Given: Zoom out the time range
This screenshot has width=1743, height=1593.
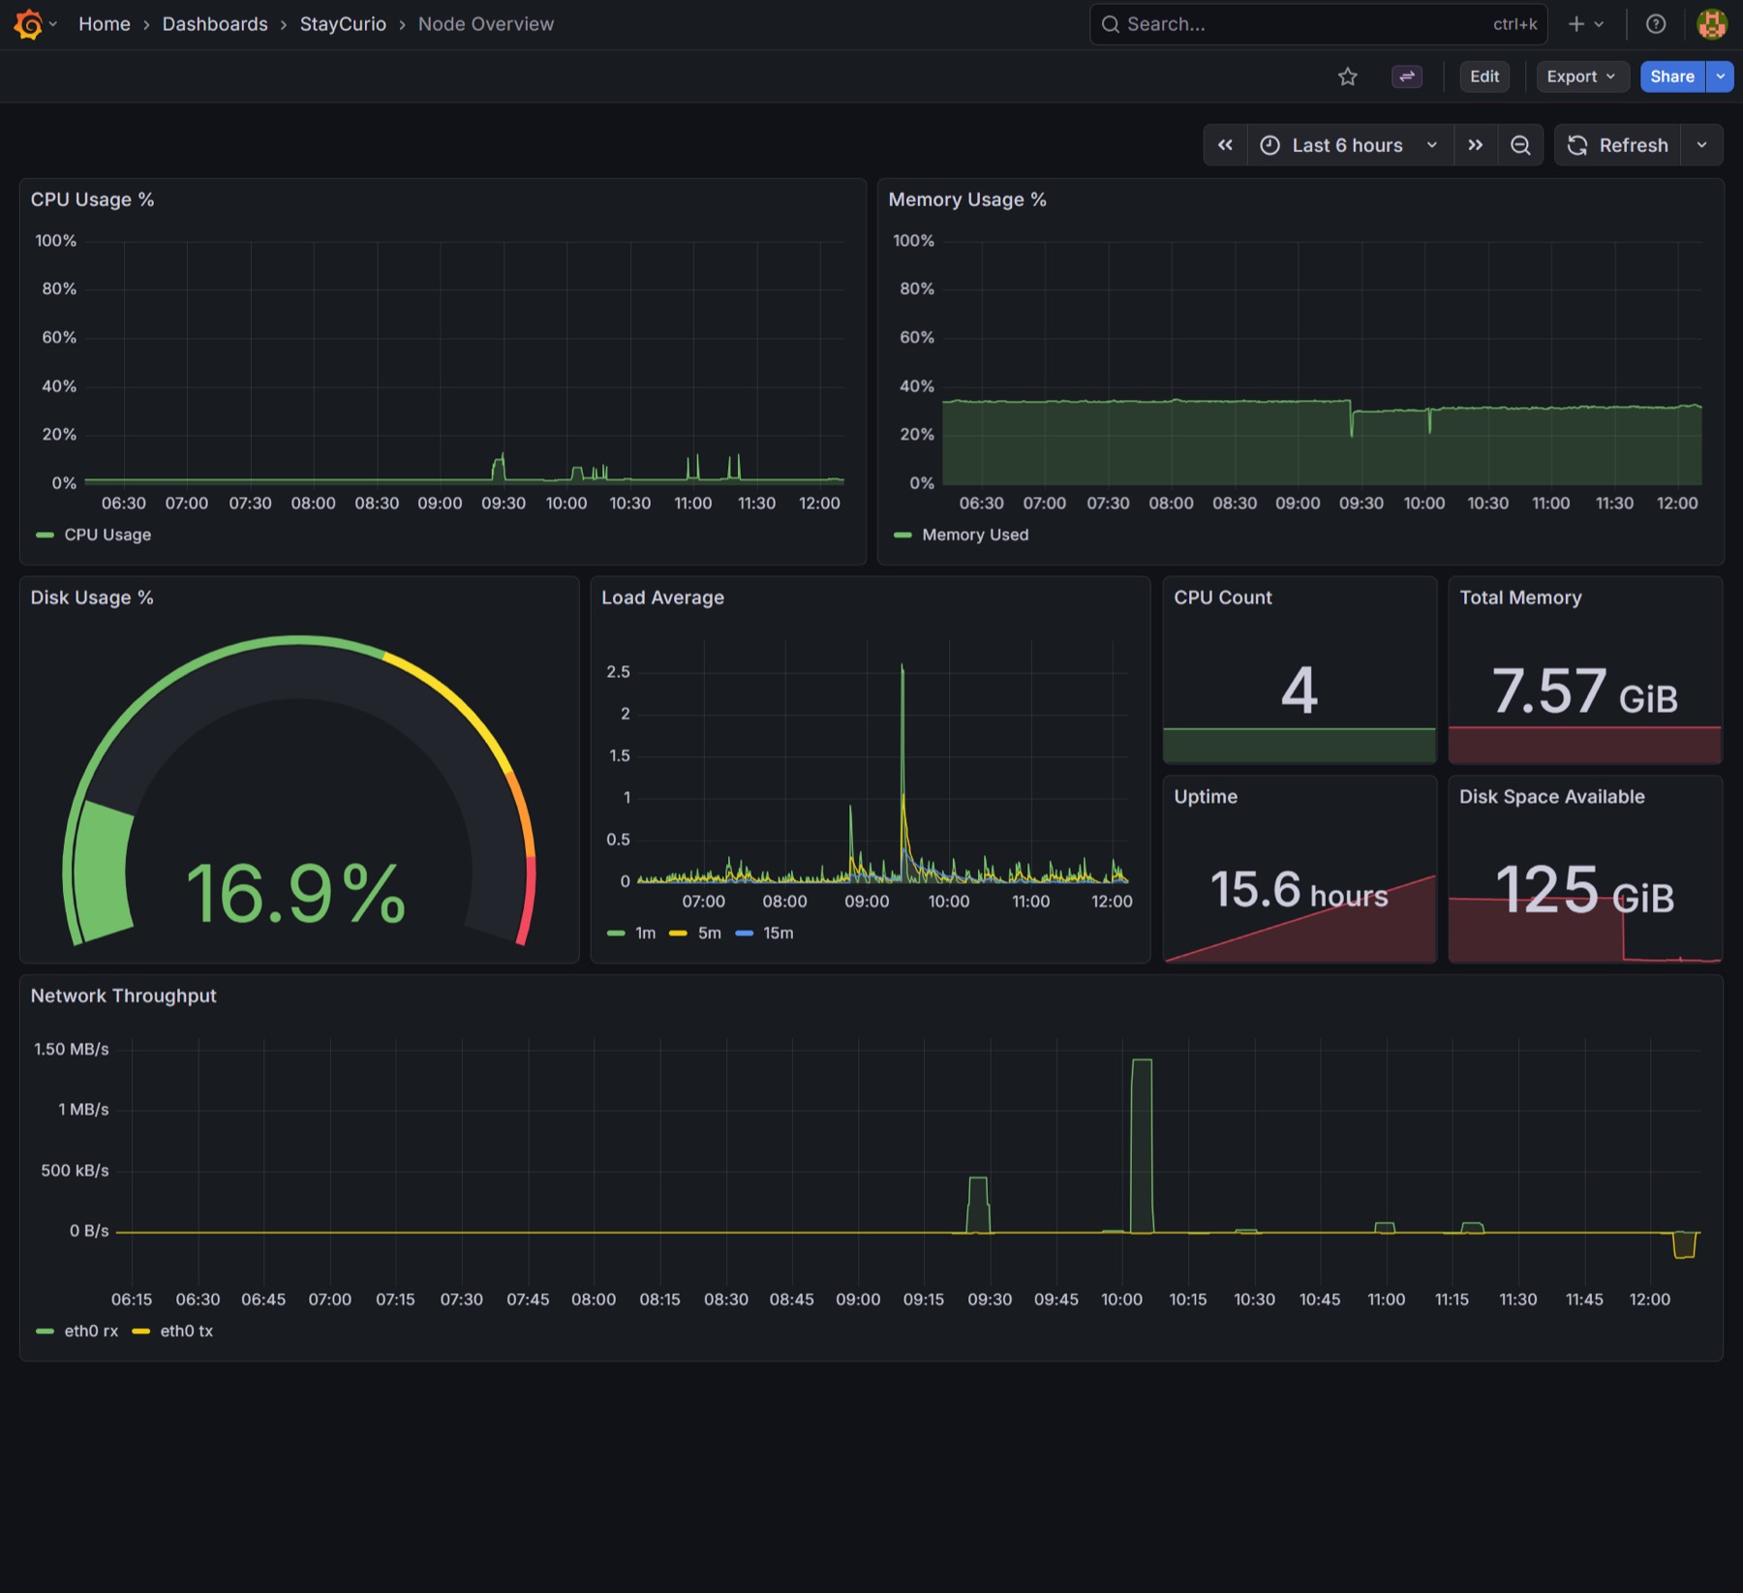Looking at the screenshot, I should pos(1520,145).
